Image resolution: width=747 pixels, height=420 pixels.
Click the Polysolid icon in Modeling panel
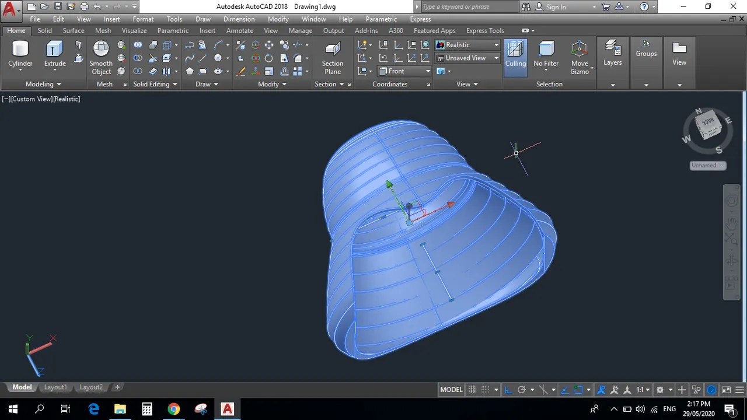[79, 45]
